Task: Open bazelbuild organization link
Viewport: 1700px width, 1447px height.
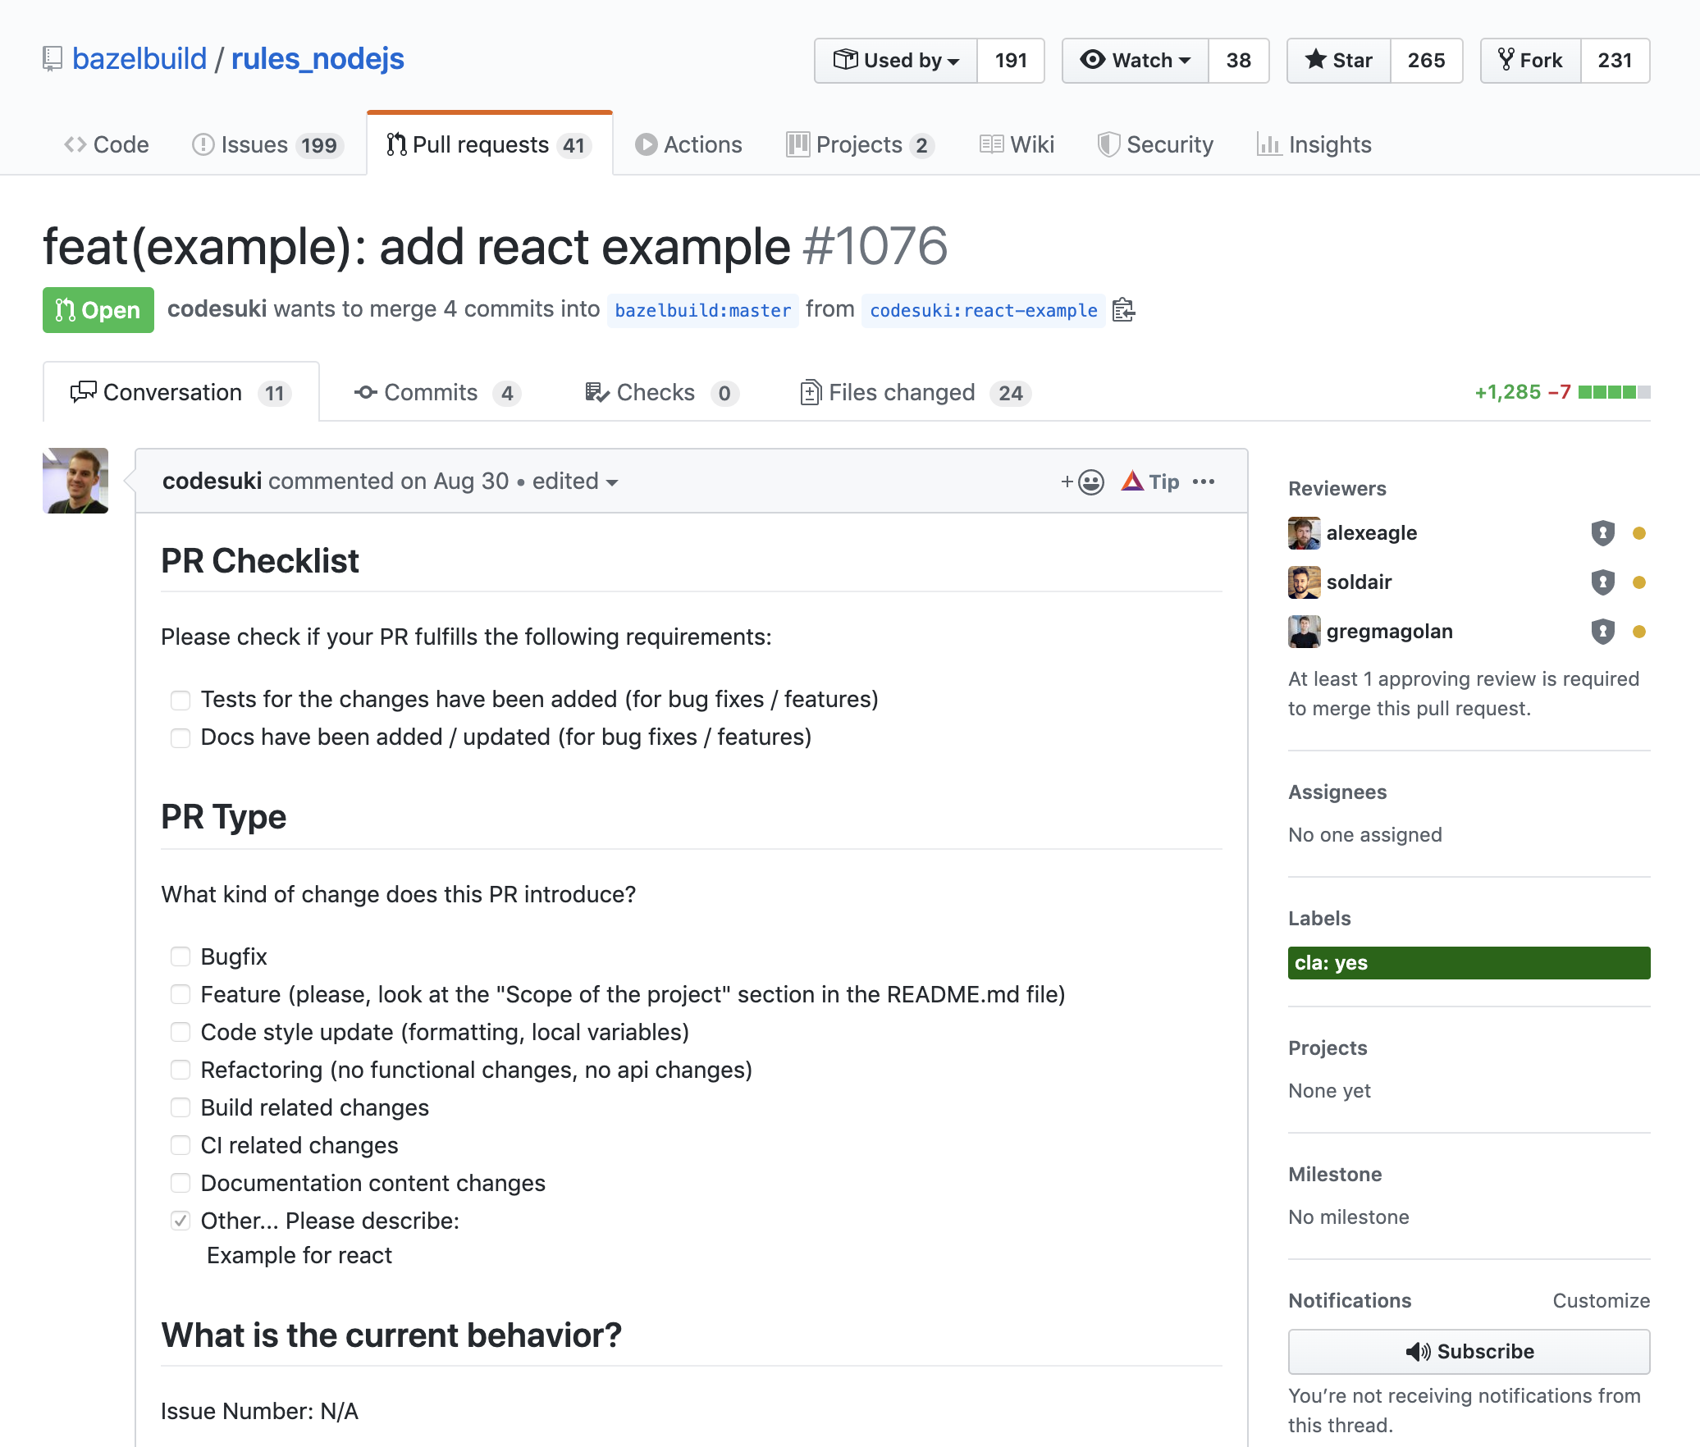Action: pyautogui.click(x=139, y=59)
